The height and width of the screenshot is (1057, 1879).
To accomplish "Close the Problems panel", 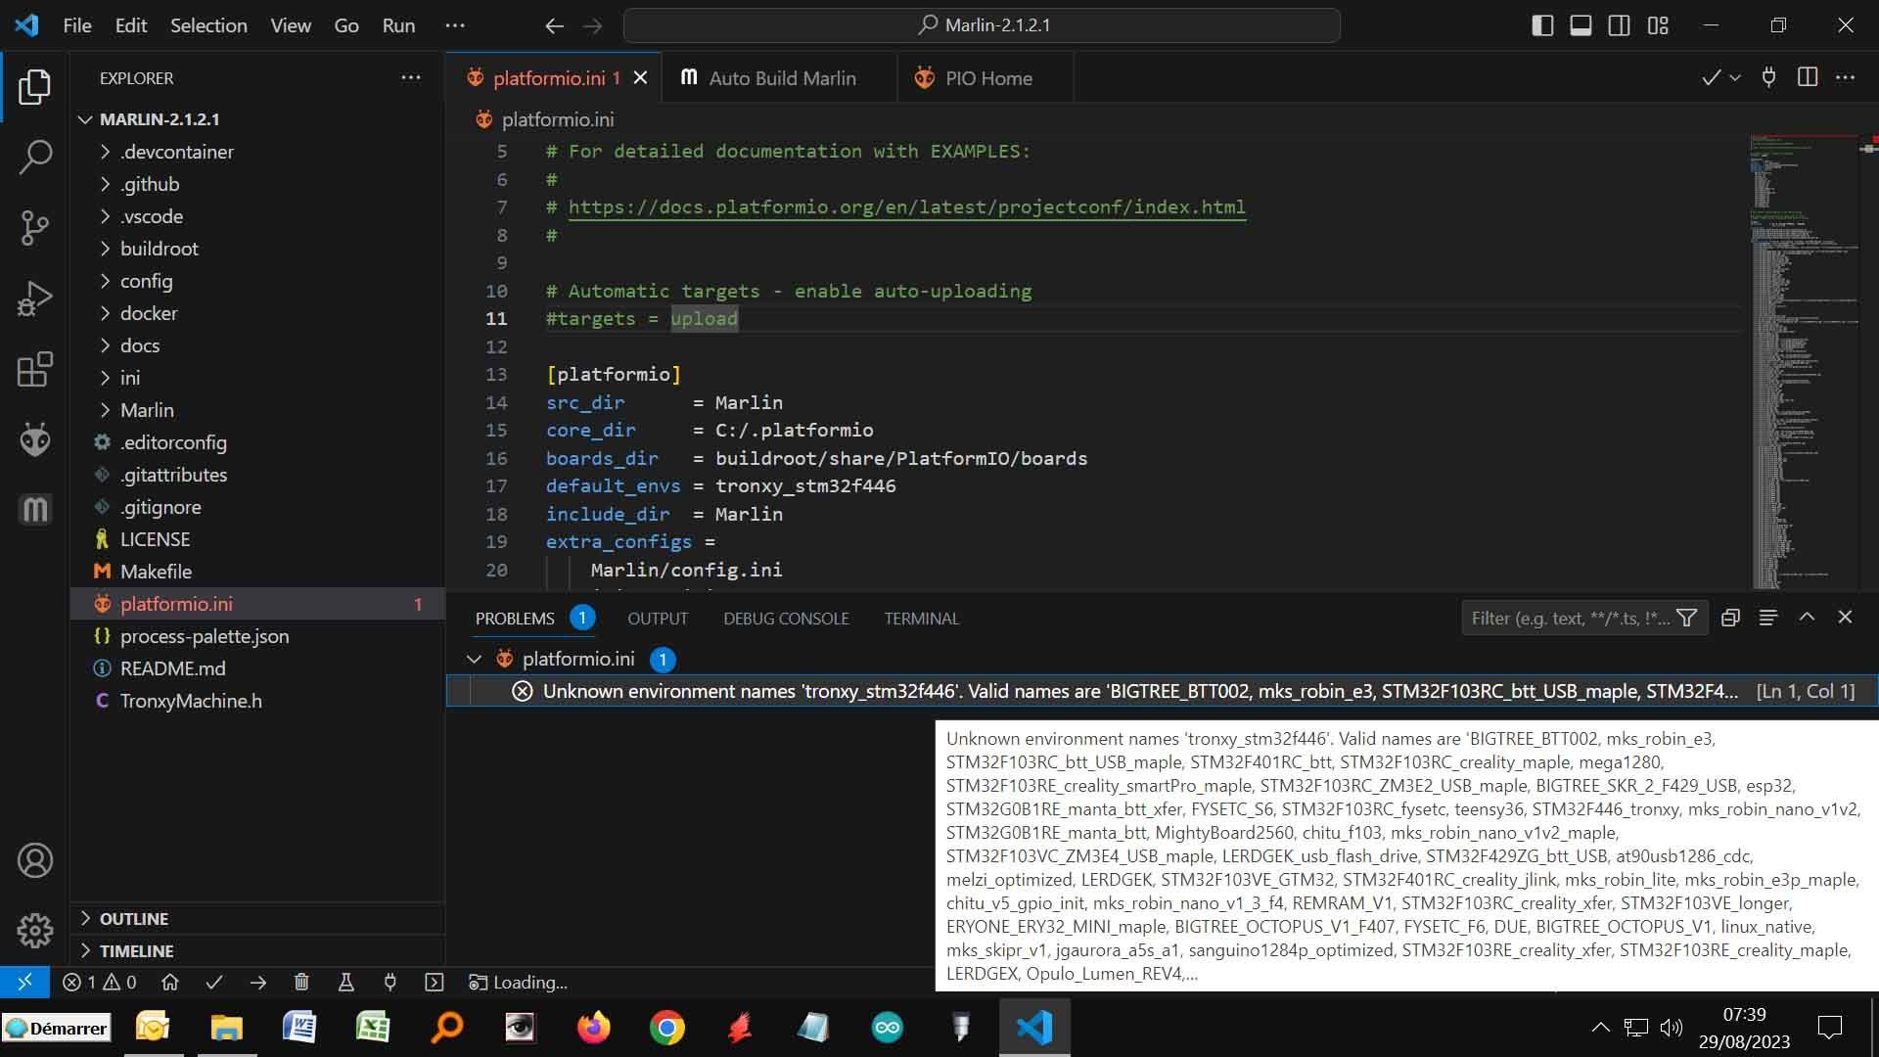I will coord(1845,617).
